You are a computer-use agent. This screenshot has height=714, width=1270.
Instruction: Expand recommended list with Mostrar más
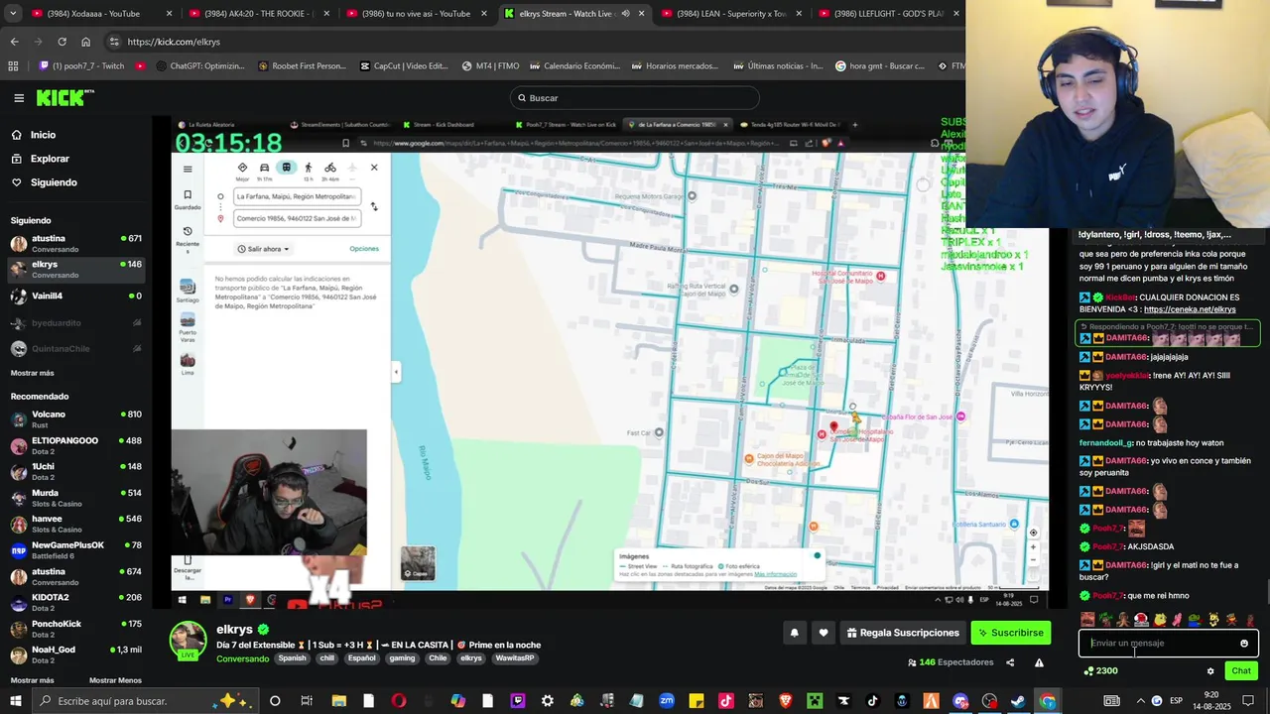(x=32, y=680)
